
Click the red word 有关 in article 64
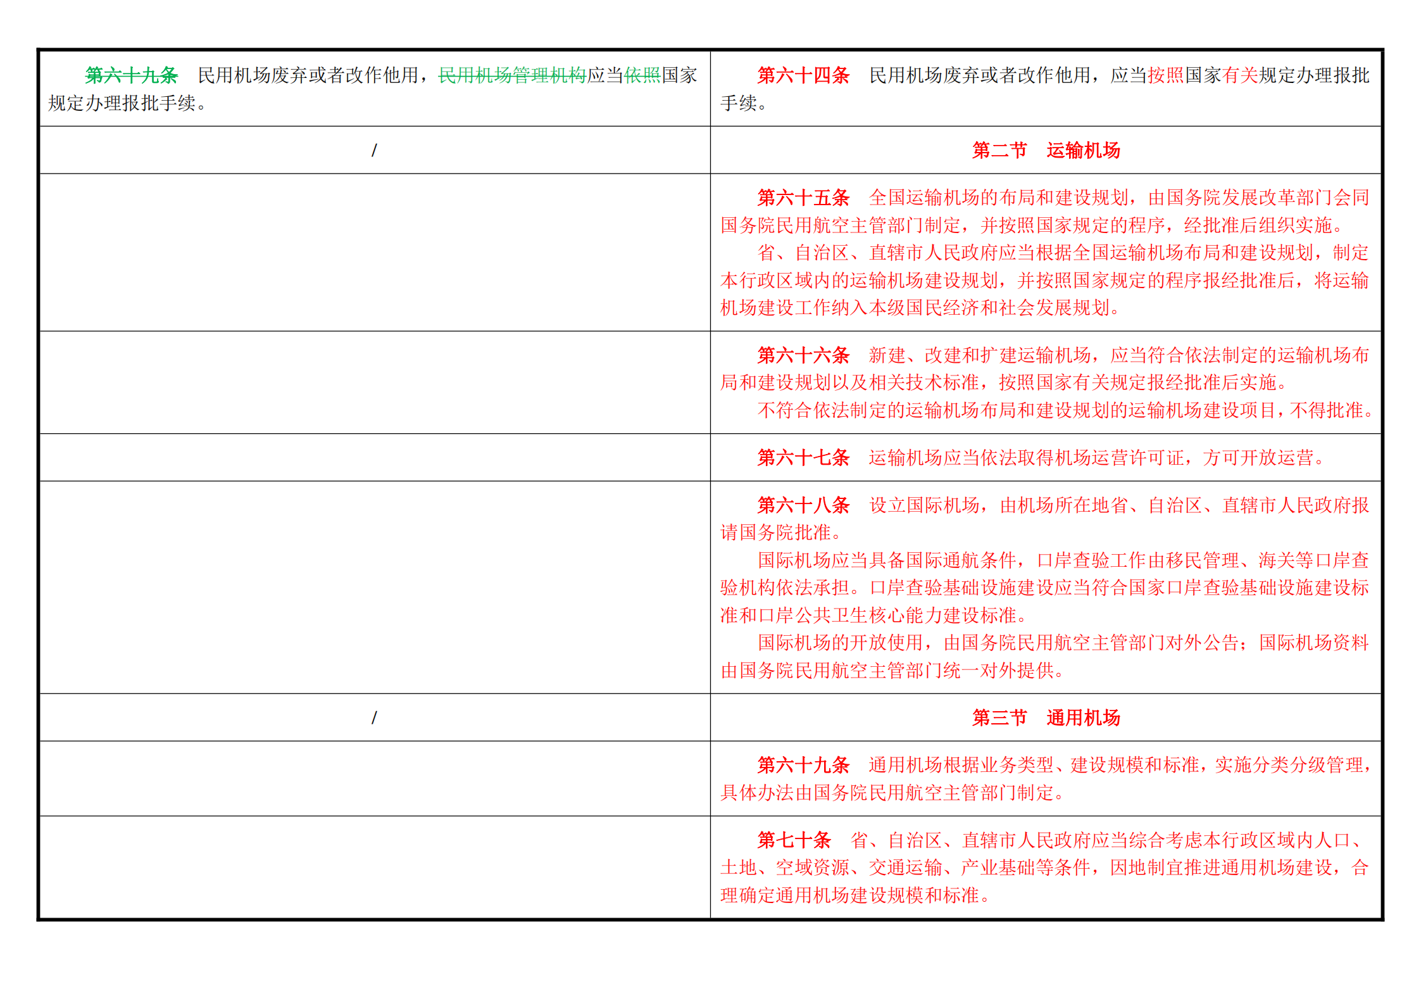click(x=1240, y=75)
